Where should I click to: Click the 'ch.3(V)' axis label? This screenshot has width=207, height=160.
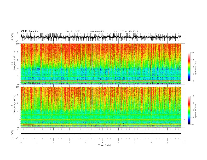tap(13, 134)
